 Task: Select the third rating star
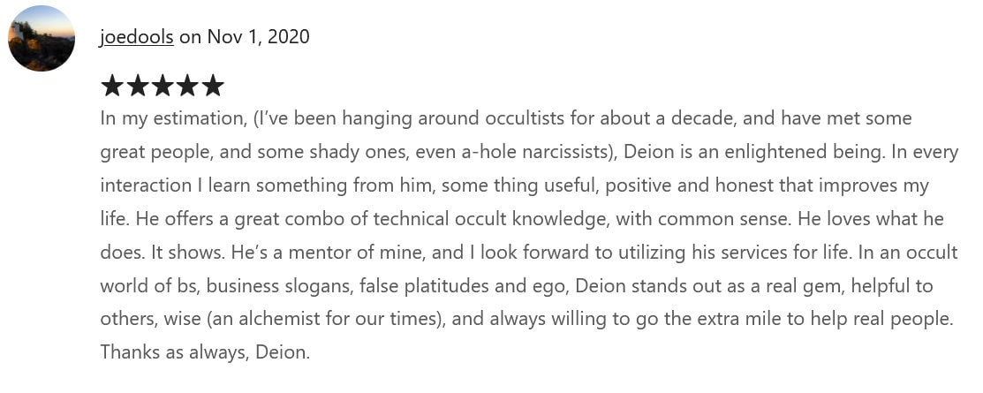click(x=163, y=86)
